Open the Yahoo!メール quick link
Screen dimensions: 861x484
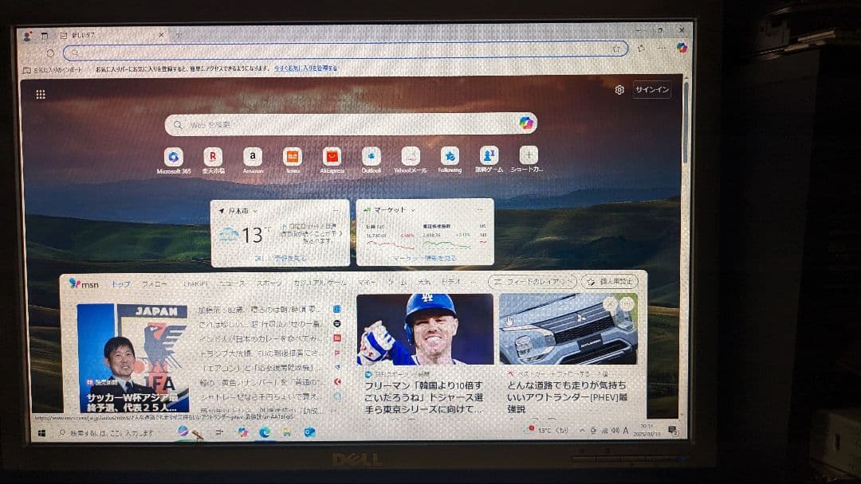(411, 157)
